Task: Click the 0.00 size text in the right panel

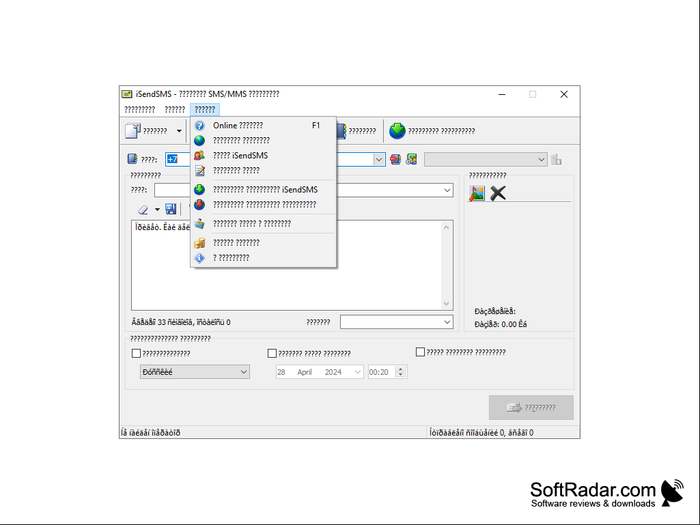Action: point(501,324)
